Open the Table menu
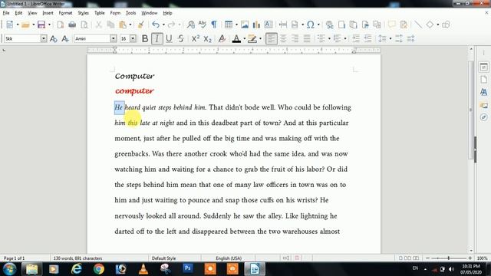Screen dimensions: 491x276 pyautogui.click(x=100, y=13)
